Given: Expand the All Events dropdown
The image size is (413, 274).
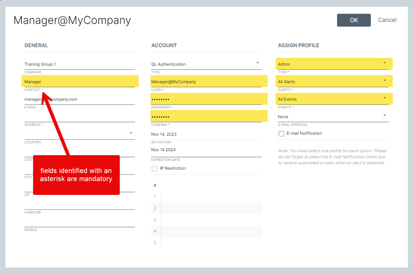Looking at the screenshot, I should pos(334,99).
